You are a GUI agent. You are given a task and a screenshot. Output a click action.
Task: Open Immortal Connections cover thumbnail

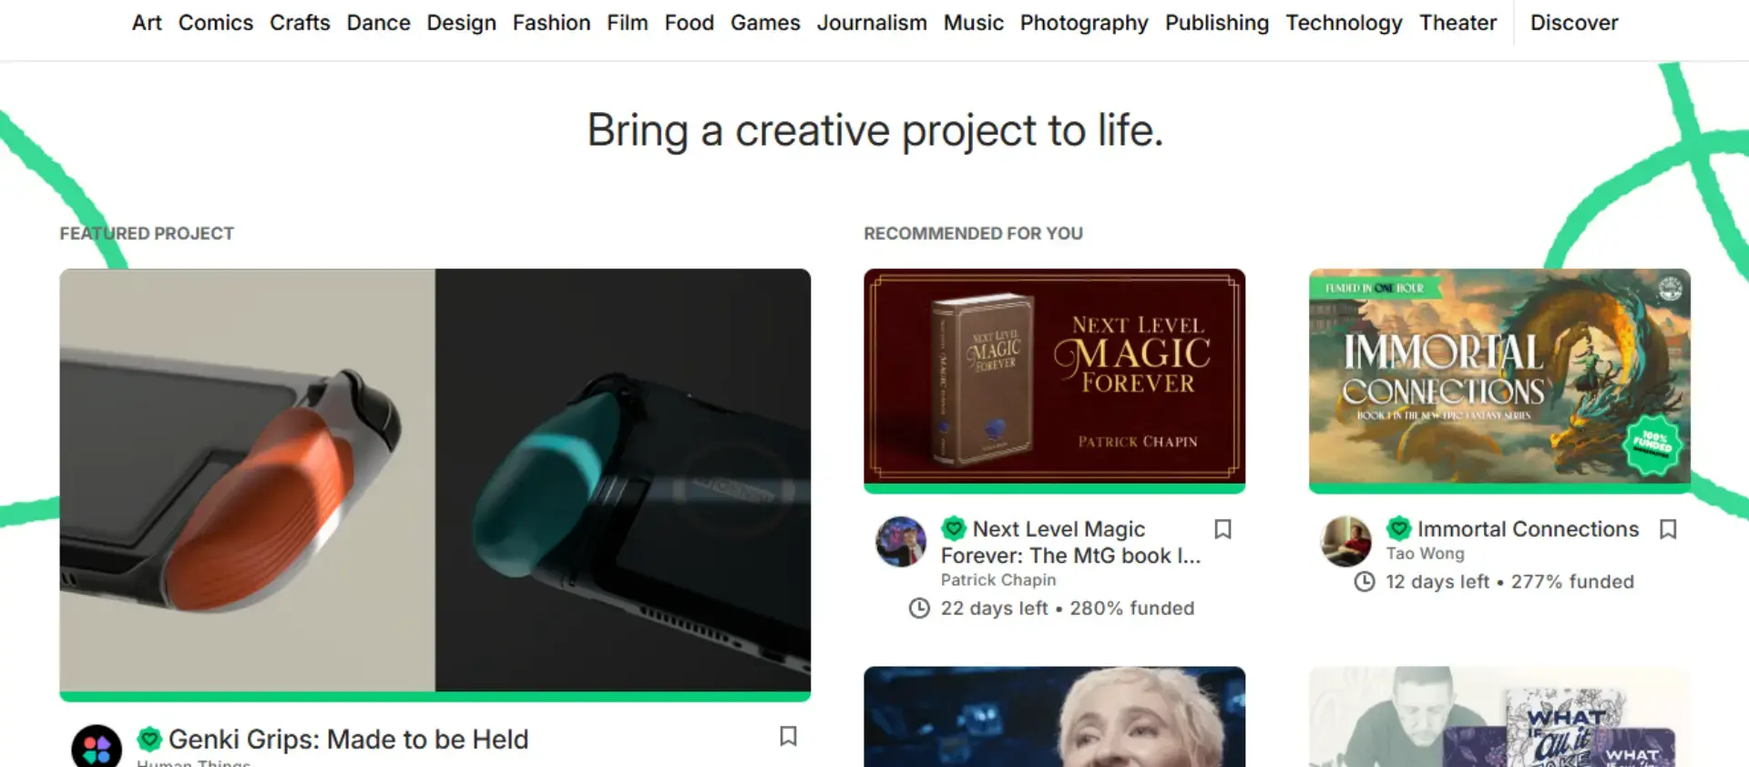[x=1499, y=377]
